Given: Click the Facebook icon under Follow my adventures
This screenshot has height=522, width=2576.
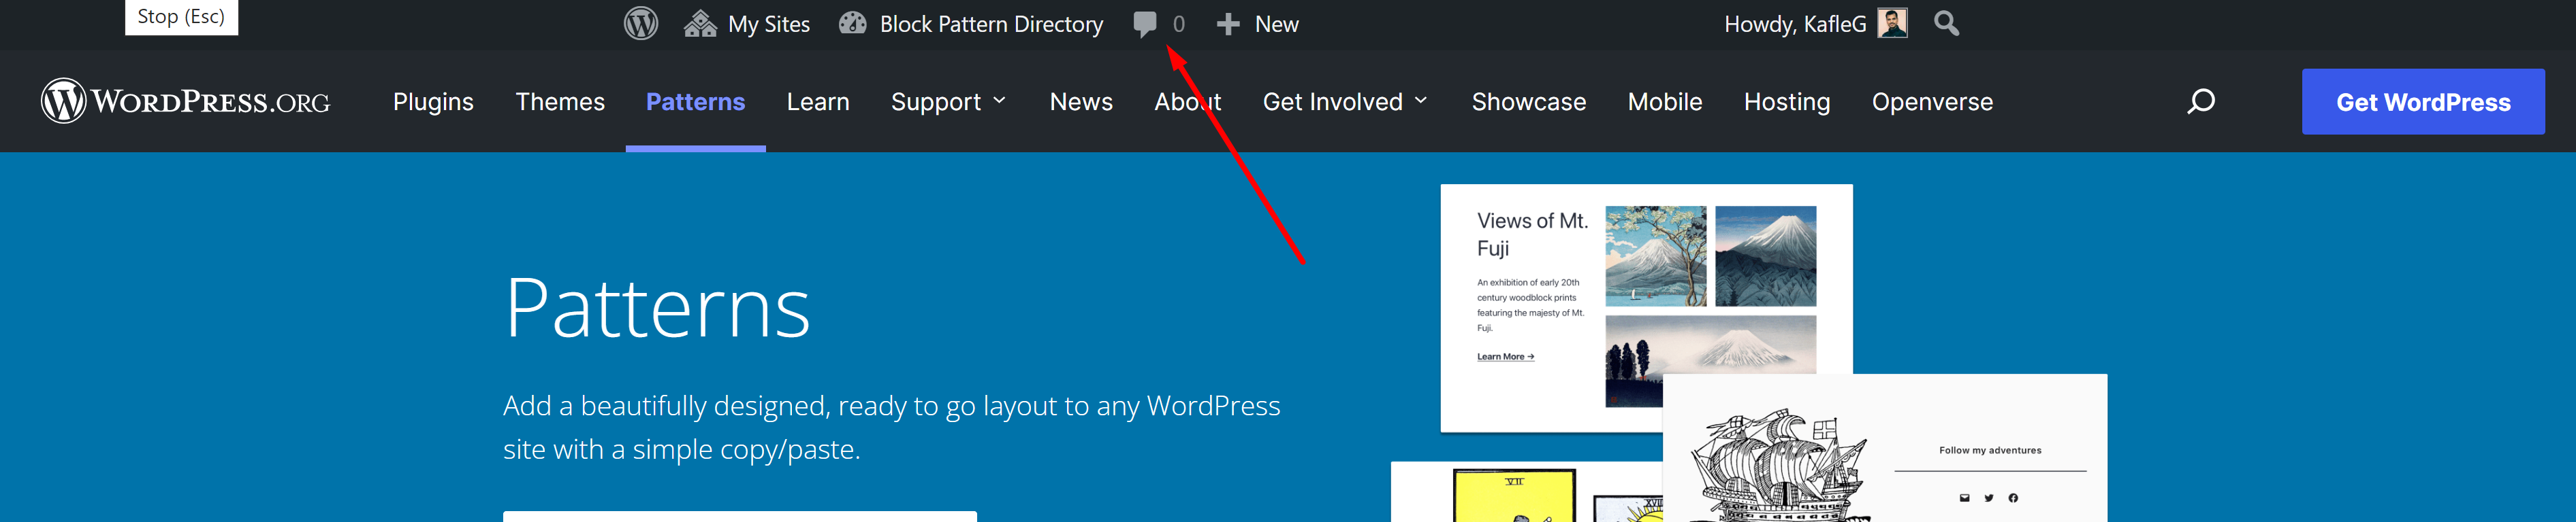Looking at the screenshot, I should click(x=2013, y=498).
